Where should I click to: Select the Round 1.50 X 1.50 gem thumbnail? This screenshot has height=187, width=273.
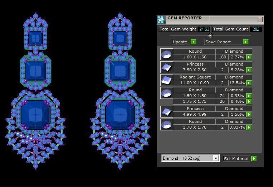(x=167, y=93)
